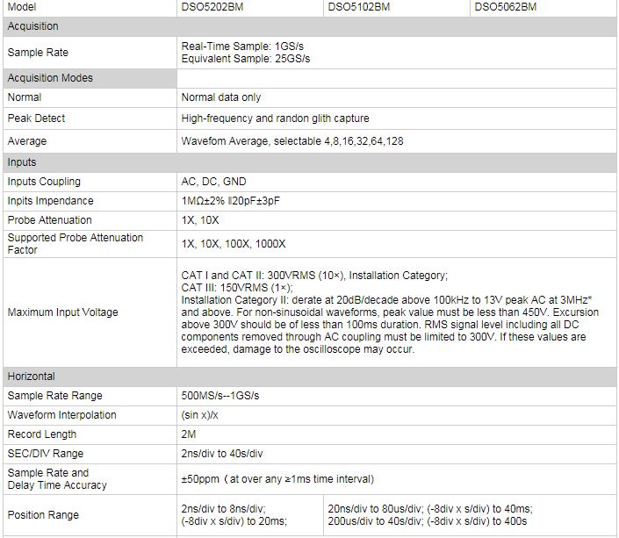
Task: Click the 1MΩ±2% impedance value
Action: [231, 201]
